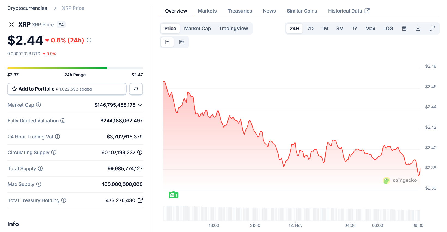447x232 pixels.
Task: Open the Overview tab
Action: [x=176, y=11]
